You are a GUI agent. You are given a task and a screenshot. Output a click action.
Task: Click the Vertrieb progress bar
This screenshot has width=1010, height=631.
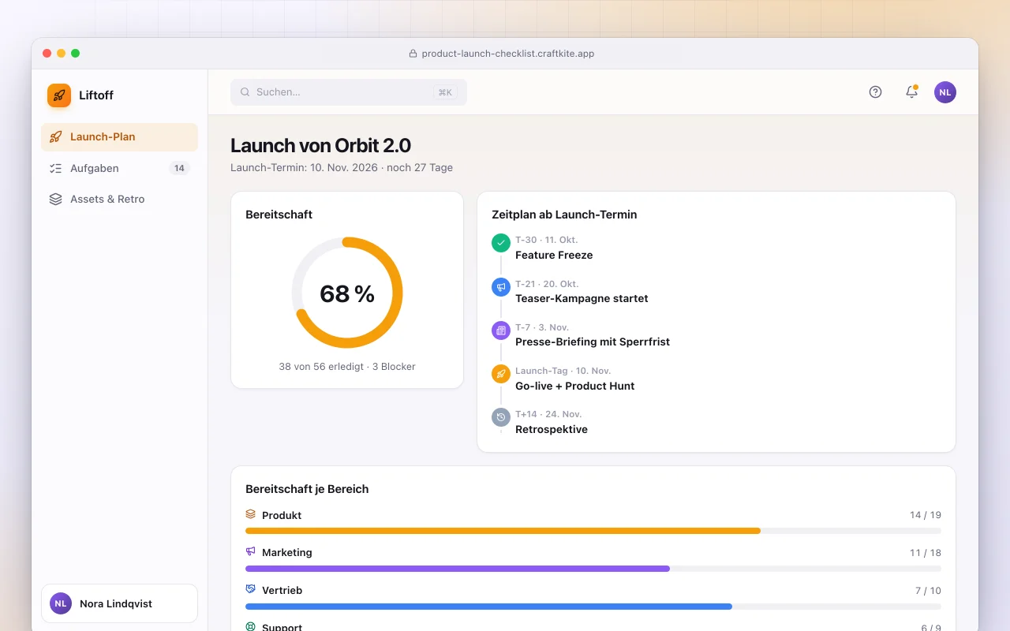[593, 607]
